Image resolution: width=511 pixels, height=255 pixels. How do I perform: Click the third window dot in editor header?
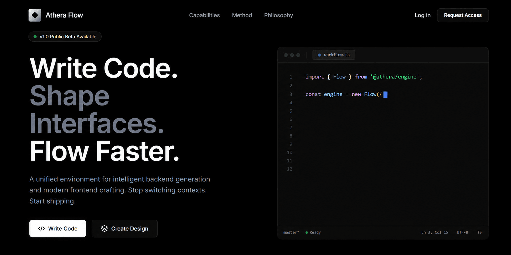pyautogui.click(x=298, y=55)
